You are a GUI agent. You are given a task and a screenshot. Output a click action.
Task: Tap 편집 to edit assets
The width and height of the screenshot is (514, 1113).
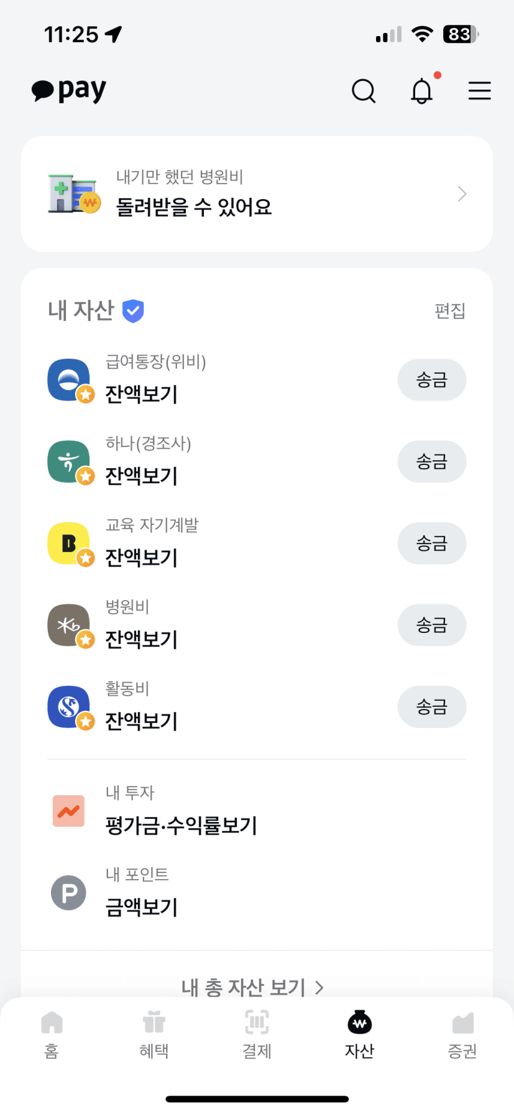click(450, 310)
